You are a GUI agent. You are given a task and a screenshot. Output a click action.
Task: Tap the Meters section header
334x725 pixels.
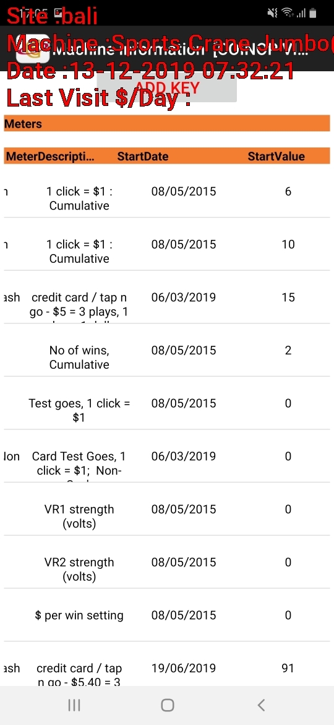[166, 123]
